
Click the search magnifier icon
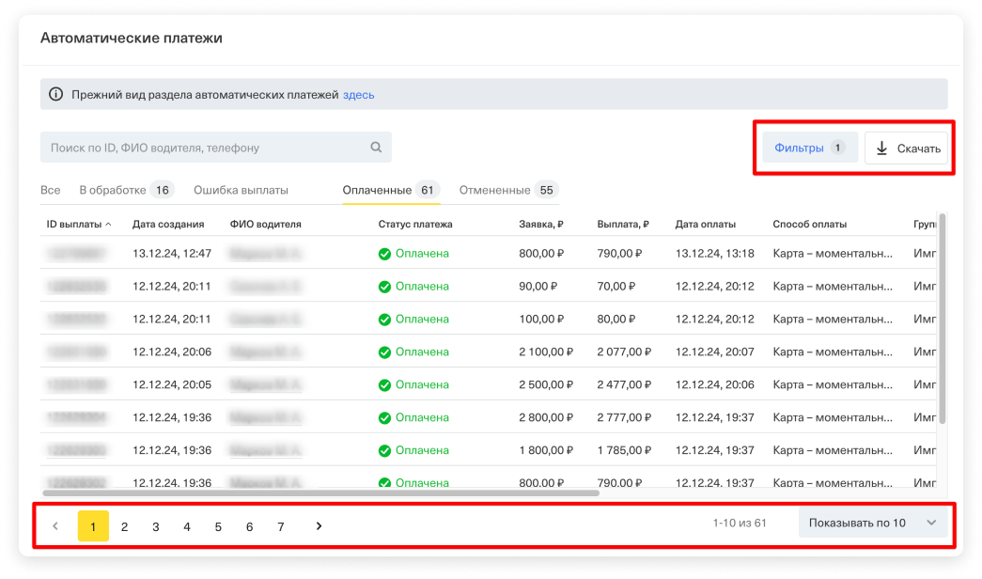pos(376,148)
